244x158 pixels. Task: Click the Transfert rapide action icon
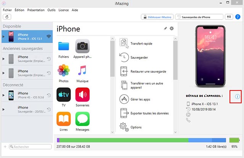pos(124,43)
